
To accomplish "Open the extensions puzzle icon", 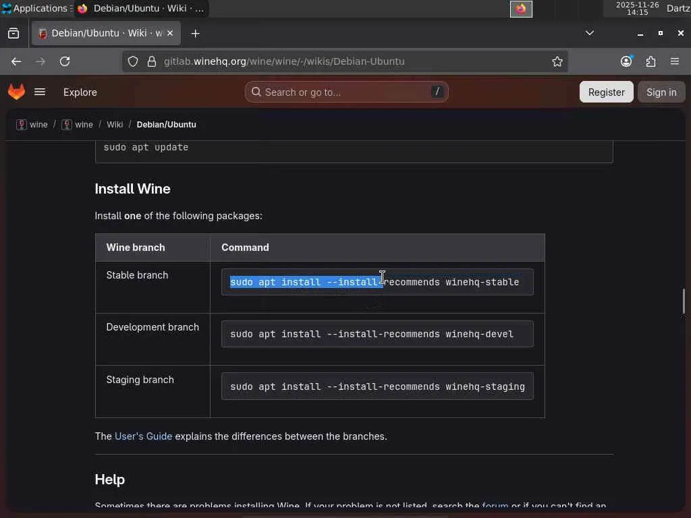I will tap(651, 61).
